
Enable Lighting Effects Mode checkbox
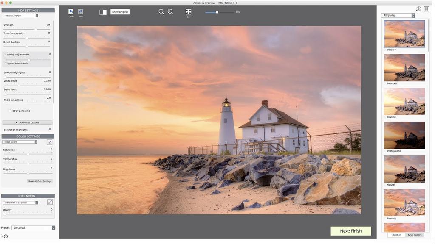tap(6, 64)
